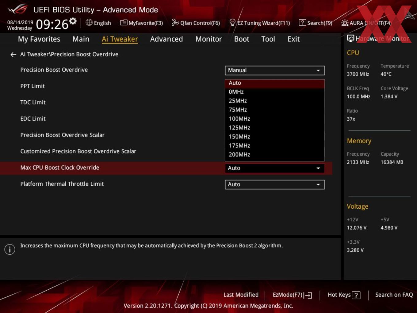This screenshot has width=417, height=313.
Task: Select 150MHz option
Action: 275,137
